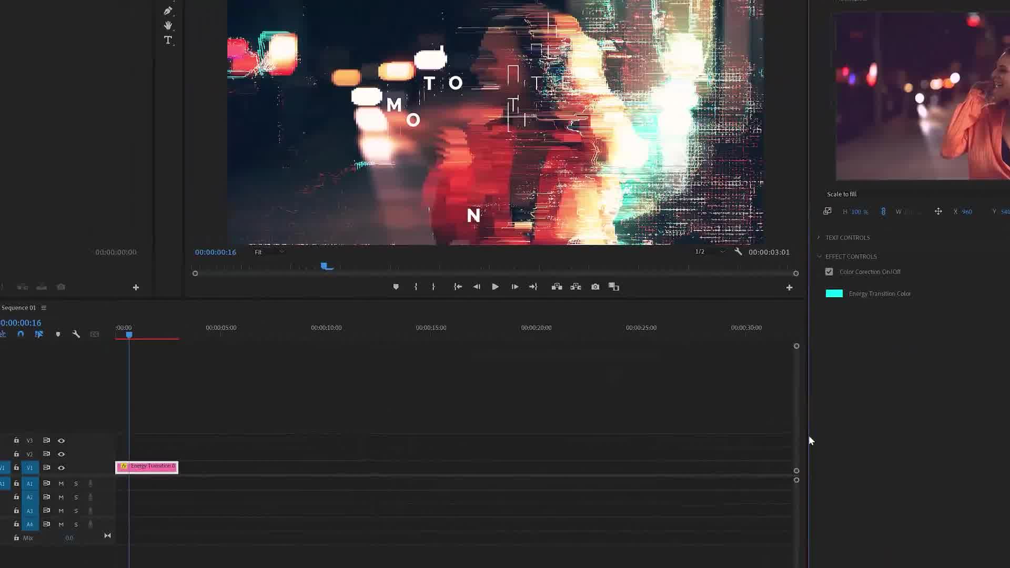This screenshot has height=568, width=1010.
Task: Mute the A3 audio track
Action: click(61, 511)
